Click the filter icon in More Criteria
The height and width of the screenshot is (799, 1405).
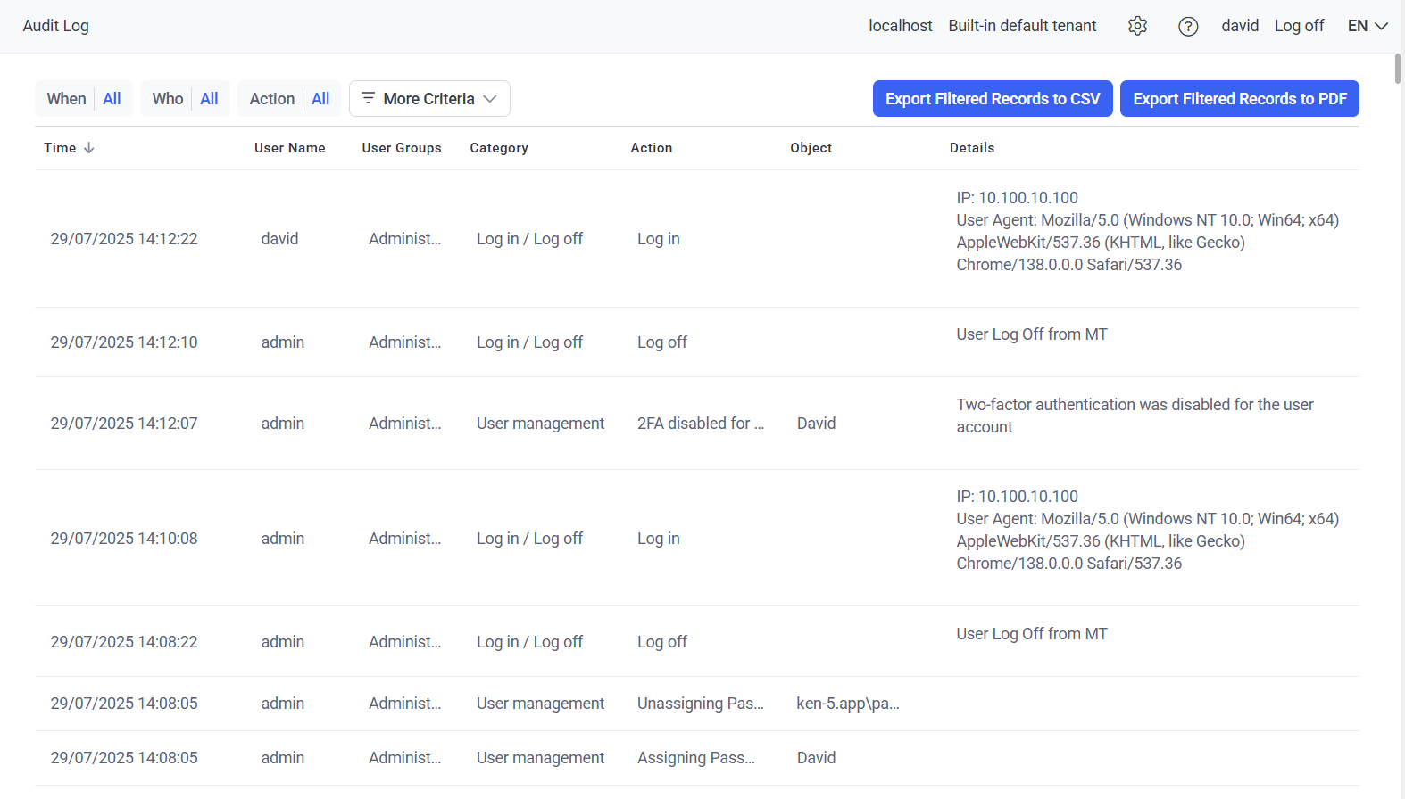368,98
